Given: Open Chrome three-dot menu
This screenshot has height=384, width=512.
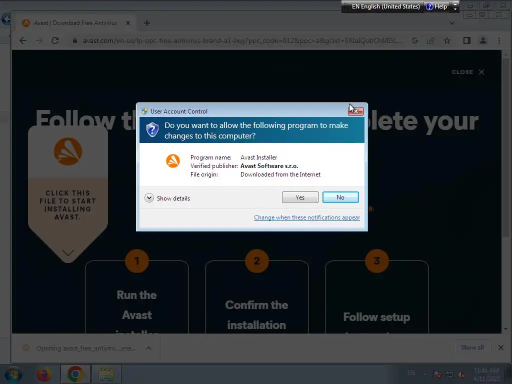Looking at the screenshot, I should (x=499, y=40).
